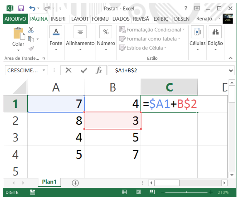
Task: Select column A header
Action: (x=56, y=87)
